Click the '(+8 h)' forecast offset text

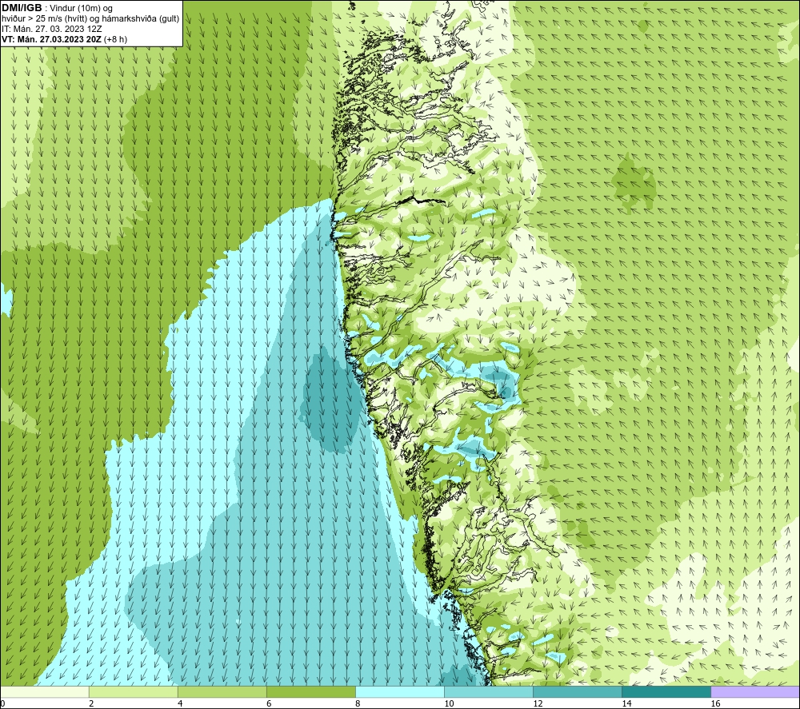click(x=115, y=39)
